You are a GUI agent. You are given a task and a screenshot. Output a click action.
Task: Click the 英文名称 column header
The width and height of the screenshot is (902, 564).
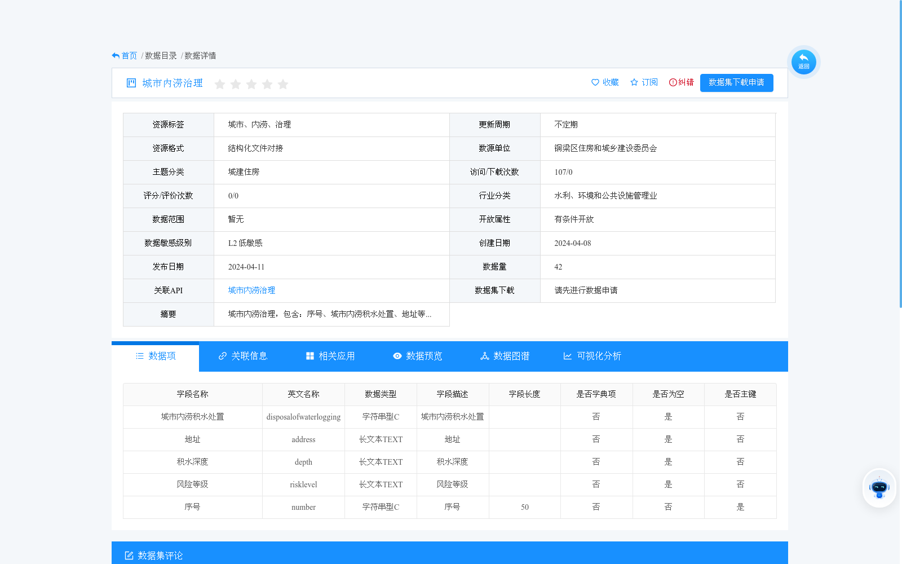tap(303, 394)
